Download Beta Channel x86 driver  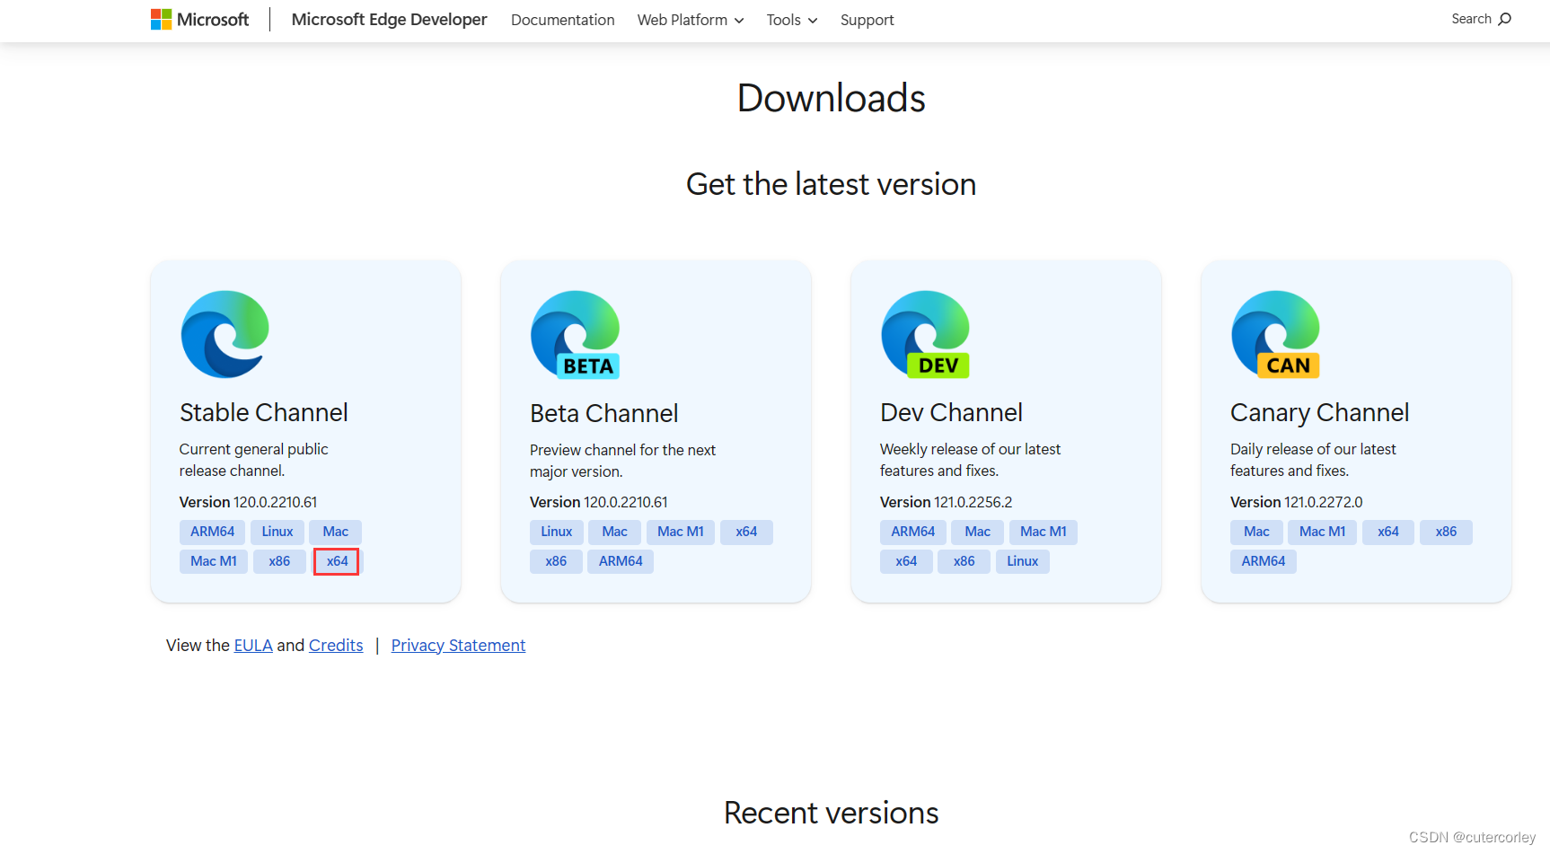click(x=556, y=561)
